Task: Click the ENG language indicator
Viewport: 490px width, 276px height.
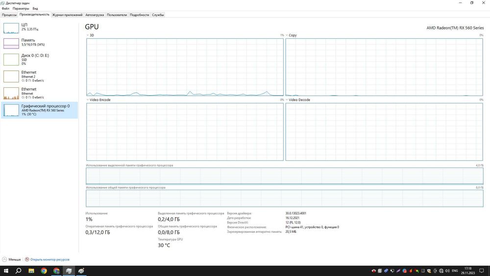Action: tap(455, 271)
